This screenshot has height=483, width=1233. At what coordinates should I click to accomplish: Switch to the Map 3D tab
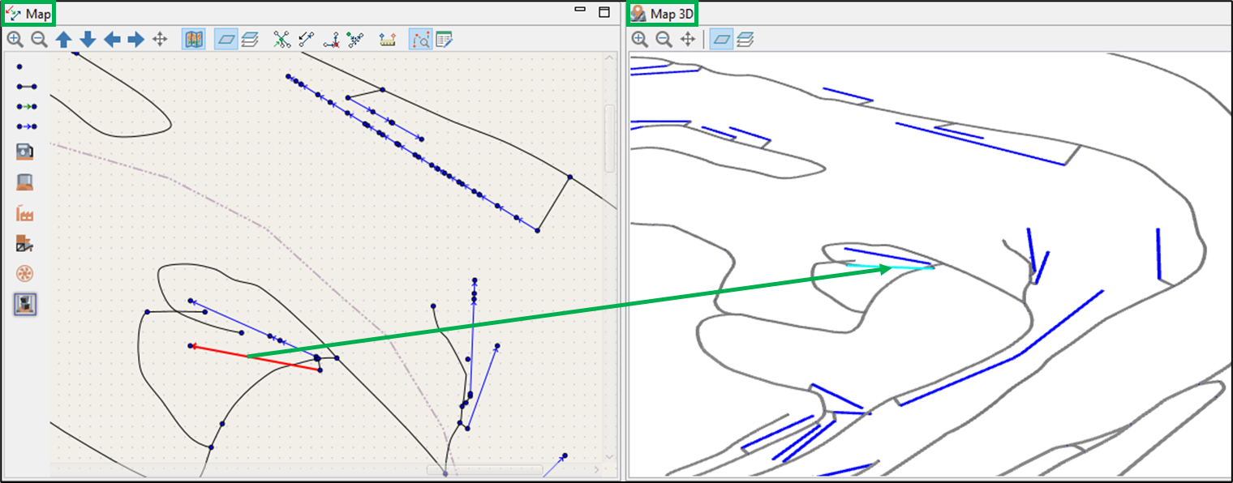click(x=664, y=14)
